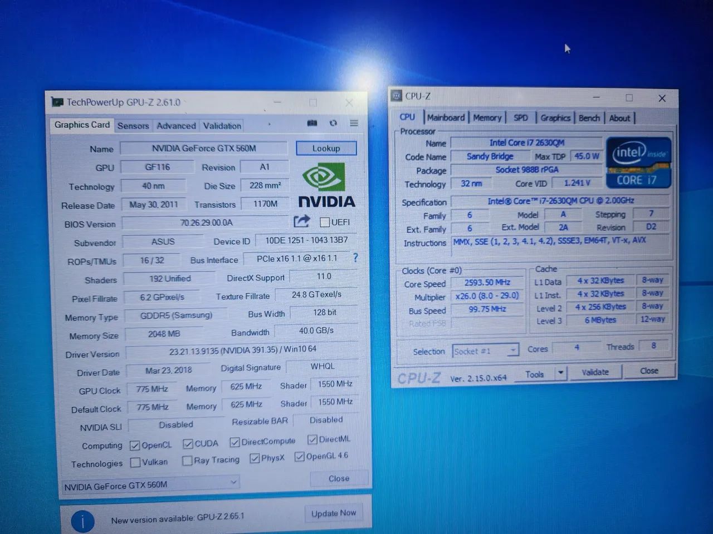
Task: Toggle the CUDA checkbox
Action: click(x=188, y=444)
